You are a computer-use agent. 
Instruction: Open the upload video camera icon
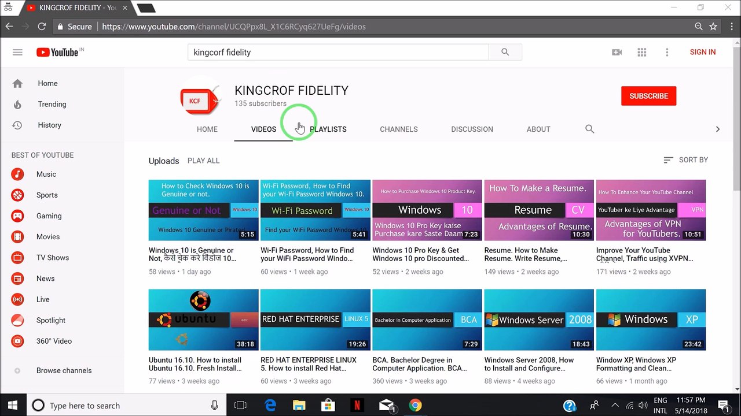(x=617, y=52)
